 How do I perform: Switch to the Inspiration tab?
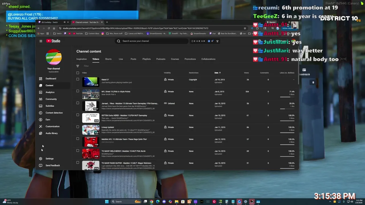click(x=82, y=59)
